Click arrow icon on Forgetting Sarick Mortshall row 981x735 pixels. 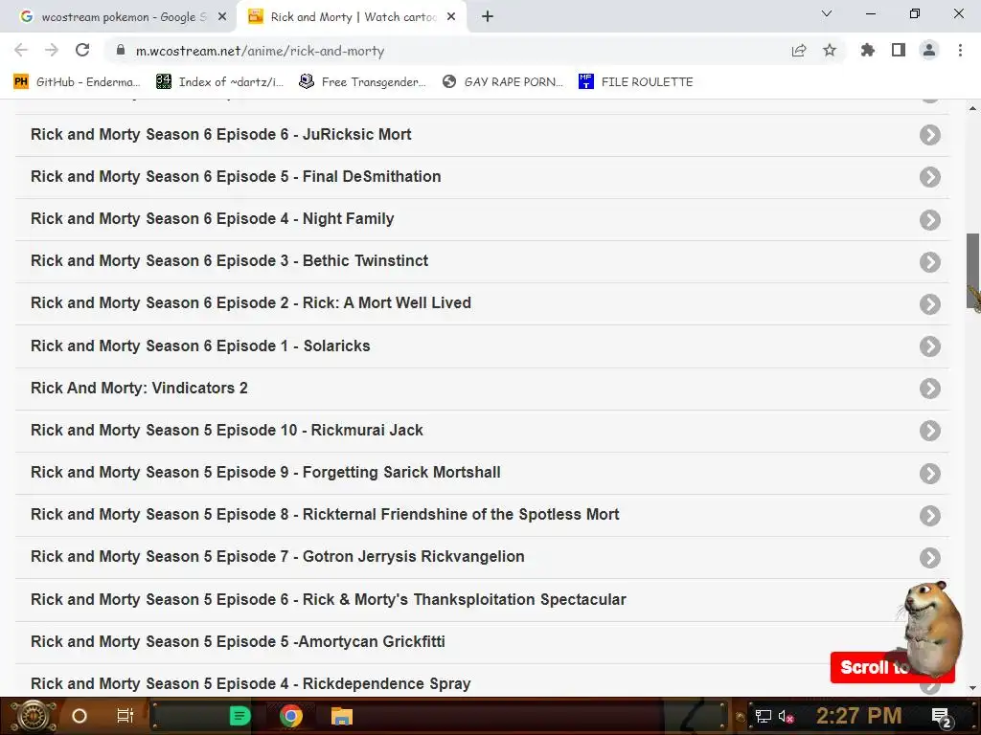[929, 473]
